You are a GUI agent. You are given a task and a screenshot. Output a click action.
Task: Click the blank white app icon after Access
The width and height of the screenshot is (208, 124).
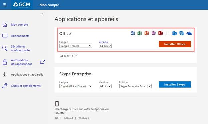click(168, 33)
